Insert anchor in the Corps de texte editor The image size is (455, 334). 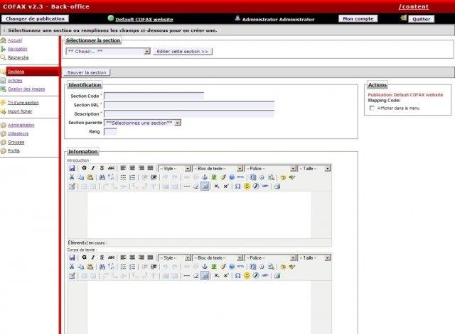[x=205, y=266]
